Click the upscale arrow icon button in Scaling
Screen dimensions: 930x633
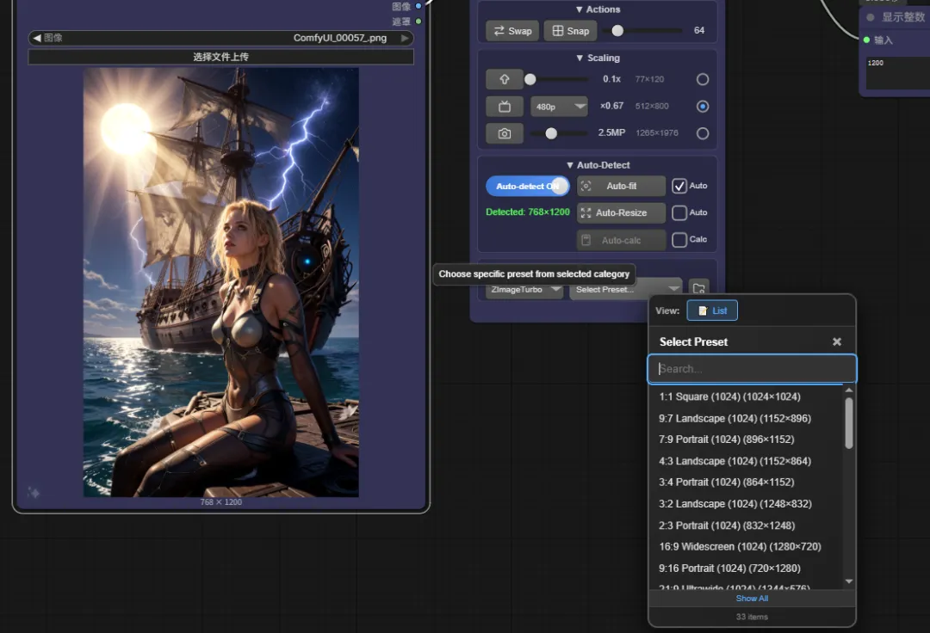[x=504, y=79]
